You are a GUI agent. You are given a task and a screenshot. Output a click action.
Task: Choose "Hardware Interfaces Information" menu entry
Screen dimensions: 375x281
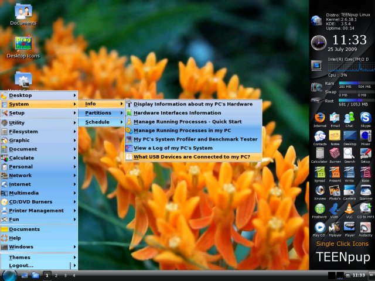coord(177,113)
